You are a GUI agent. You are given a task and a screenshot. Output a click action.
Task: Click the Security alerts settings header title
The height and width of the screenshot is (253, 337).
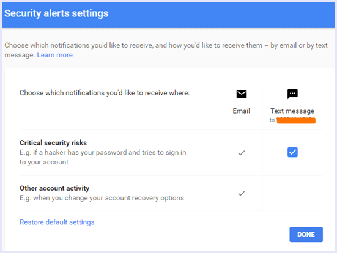[x=56, y=13]
